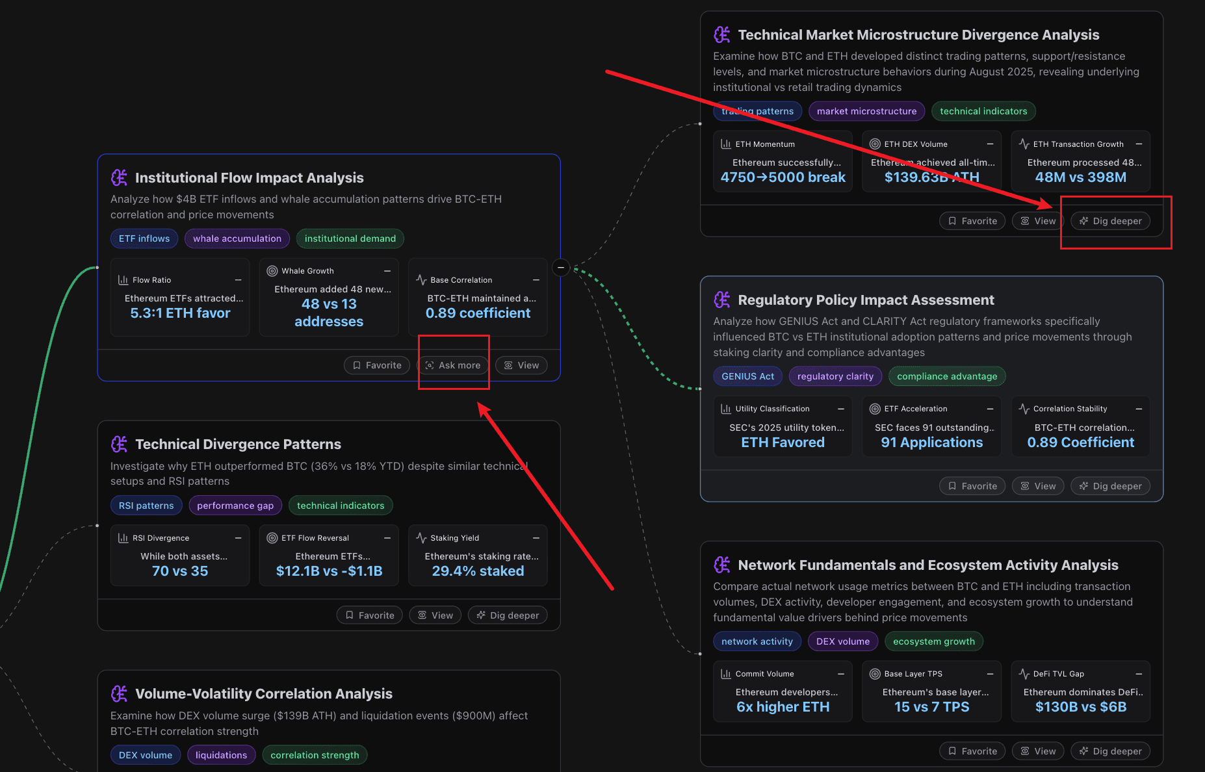This screenshot has width=1205, height=772.
Task: Favorite the Institutional Flow Impact Analysis card
Action: click(x=377, y=365)
